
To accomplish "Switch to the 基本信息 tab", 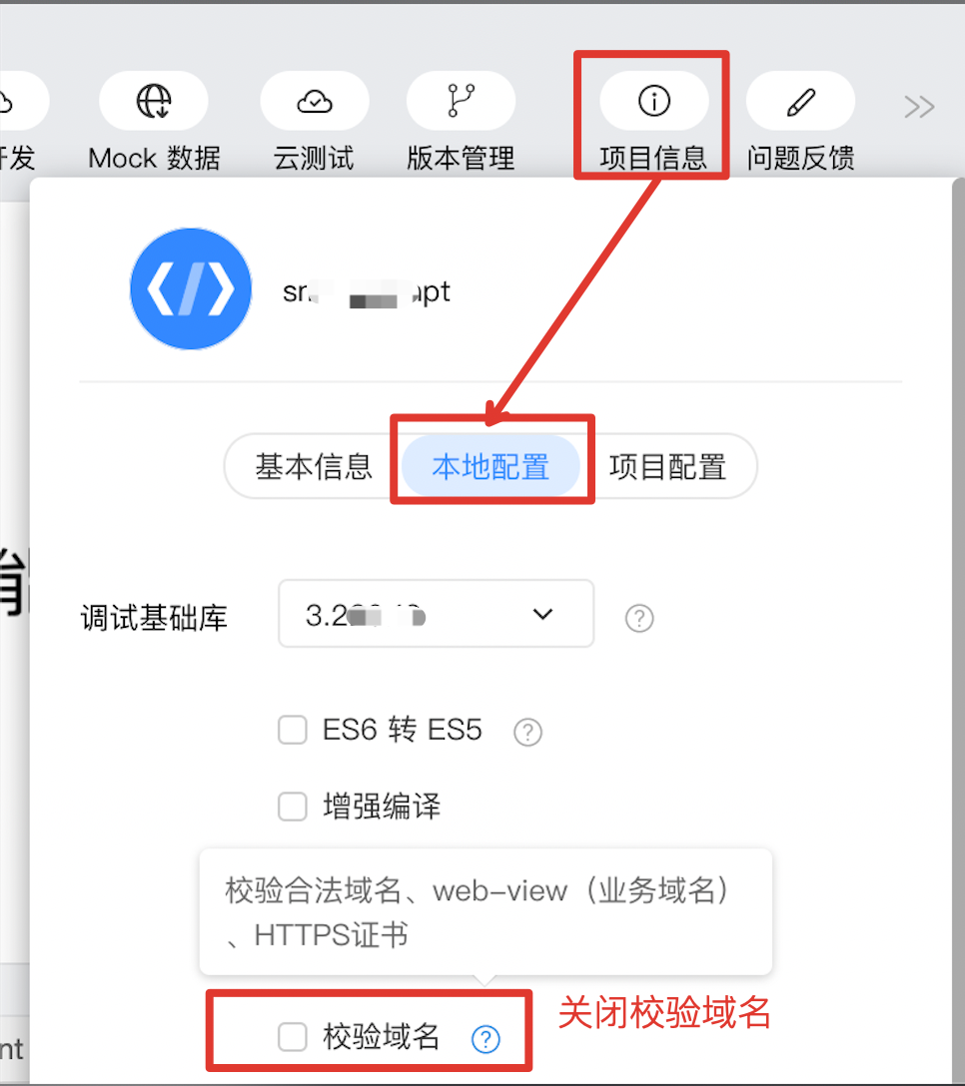I will click(314, 466).
